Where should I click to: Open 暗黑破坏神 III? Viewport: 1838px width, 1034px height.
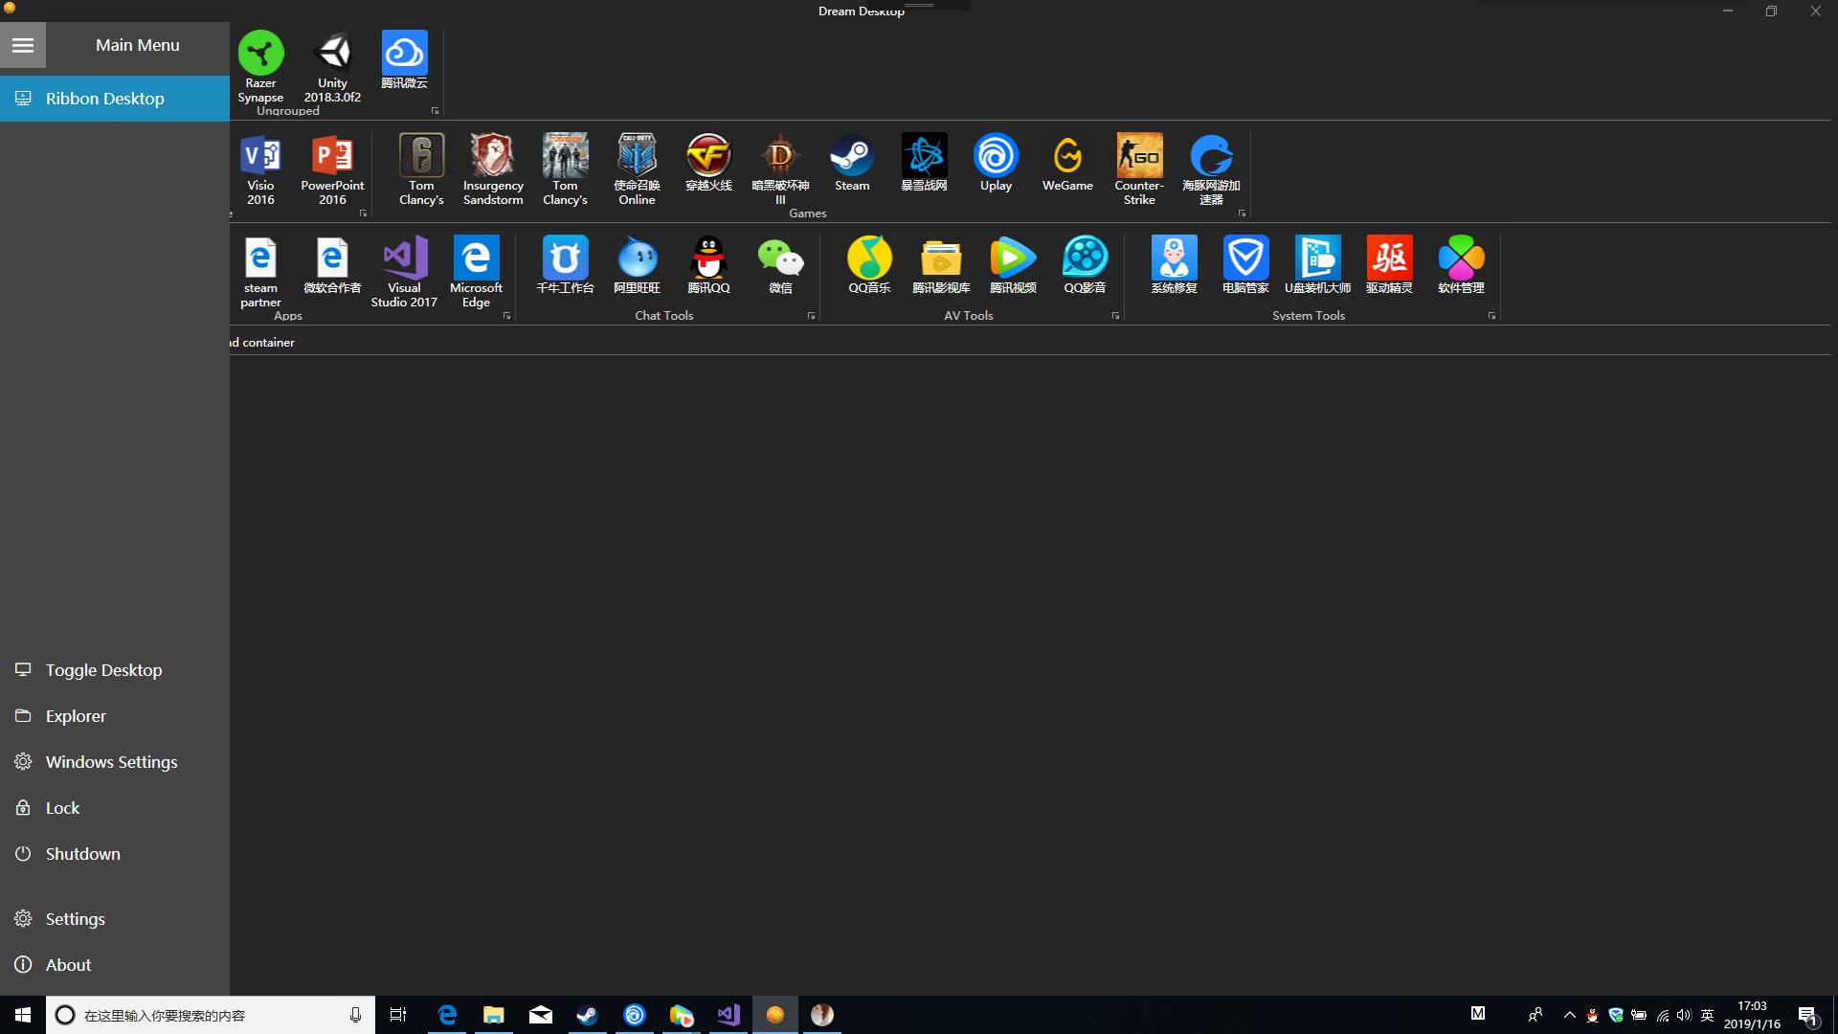click(x=780, y=169)
